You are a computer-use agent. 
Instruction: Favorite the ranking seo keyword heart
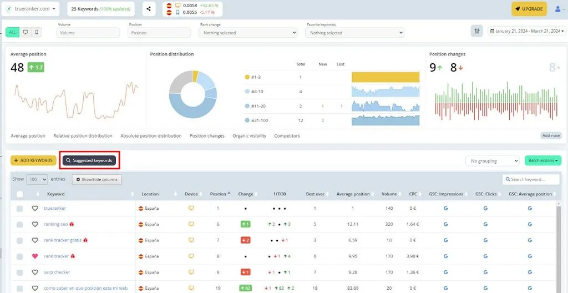pos(35,224)
